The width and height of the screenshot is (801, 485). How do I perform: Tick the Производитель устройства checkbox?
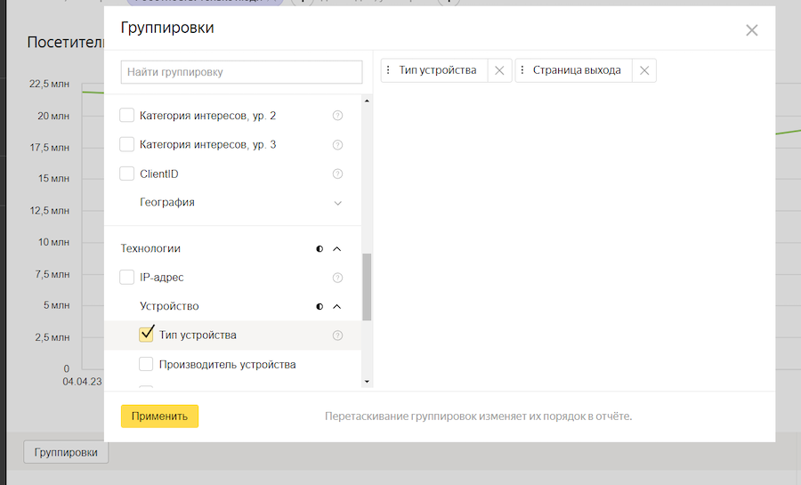146,364
